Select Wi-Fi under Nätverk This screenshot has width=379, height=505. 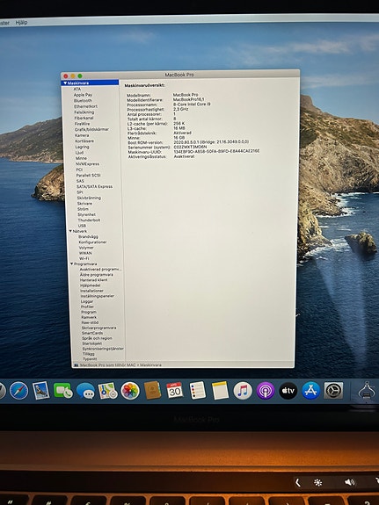coord(84,258)
